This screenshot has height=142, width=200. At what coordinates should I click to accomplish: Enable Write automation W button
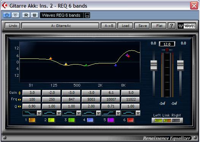click(x=34, y=15)
